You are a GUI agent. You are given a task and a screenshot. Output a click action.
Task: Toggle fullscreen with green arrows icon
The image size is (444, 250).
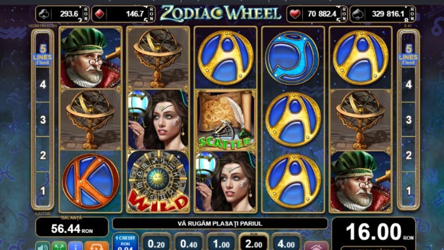pyautogui.click(x=59, y=246)
